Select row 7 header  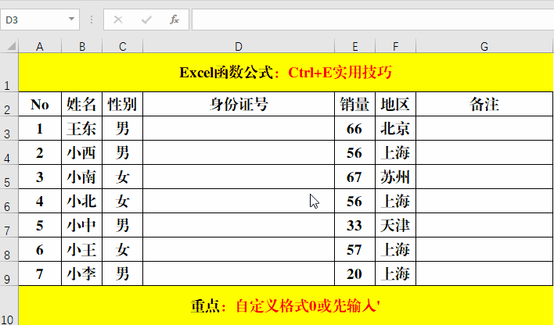[9, 225]
